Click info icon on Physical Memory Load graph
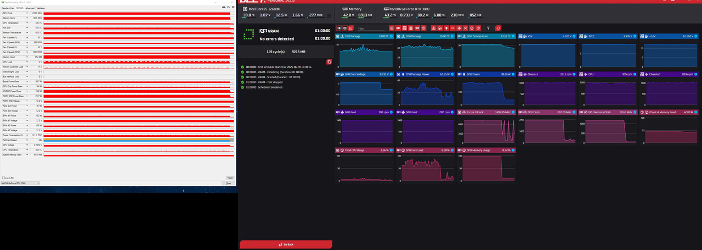This screenshot has width=702, height=250. tap(696, 112)
